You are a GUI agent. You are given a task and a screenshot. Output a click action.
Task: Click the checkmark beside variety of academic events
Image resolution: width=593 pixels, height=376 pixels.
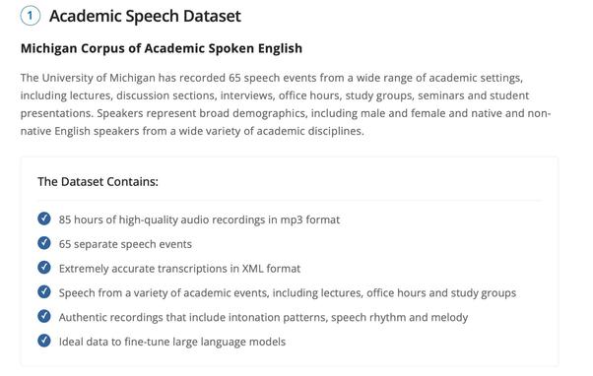point(44,291)
